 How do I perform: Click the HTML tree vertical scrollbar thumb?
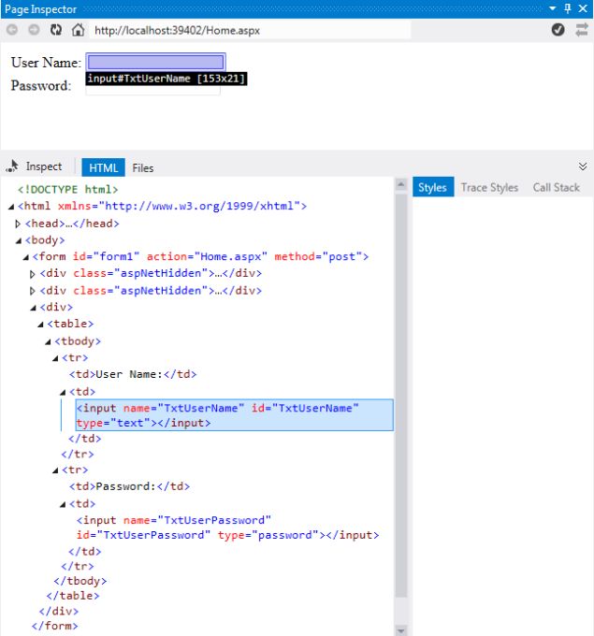401,396
